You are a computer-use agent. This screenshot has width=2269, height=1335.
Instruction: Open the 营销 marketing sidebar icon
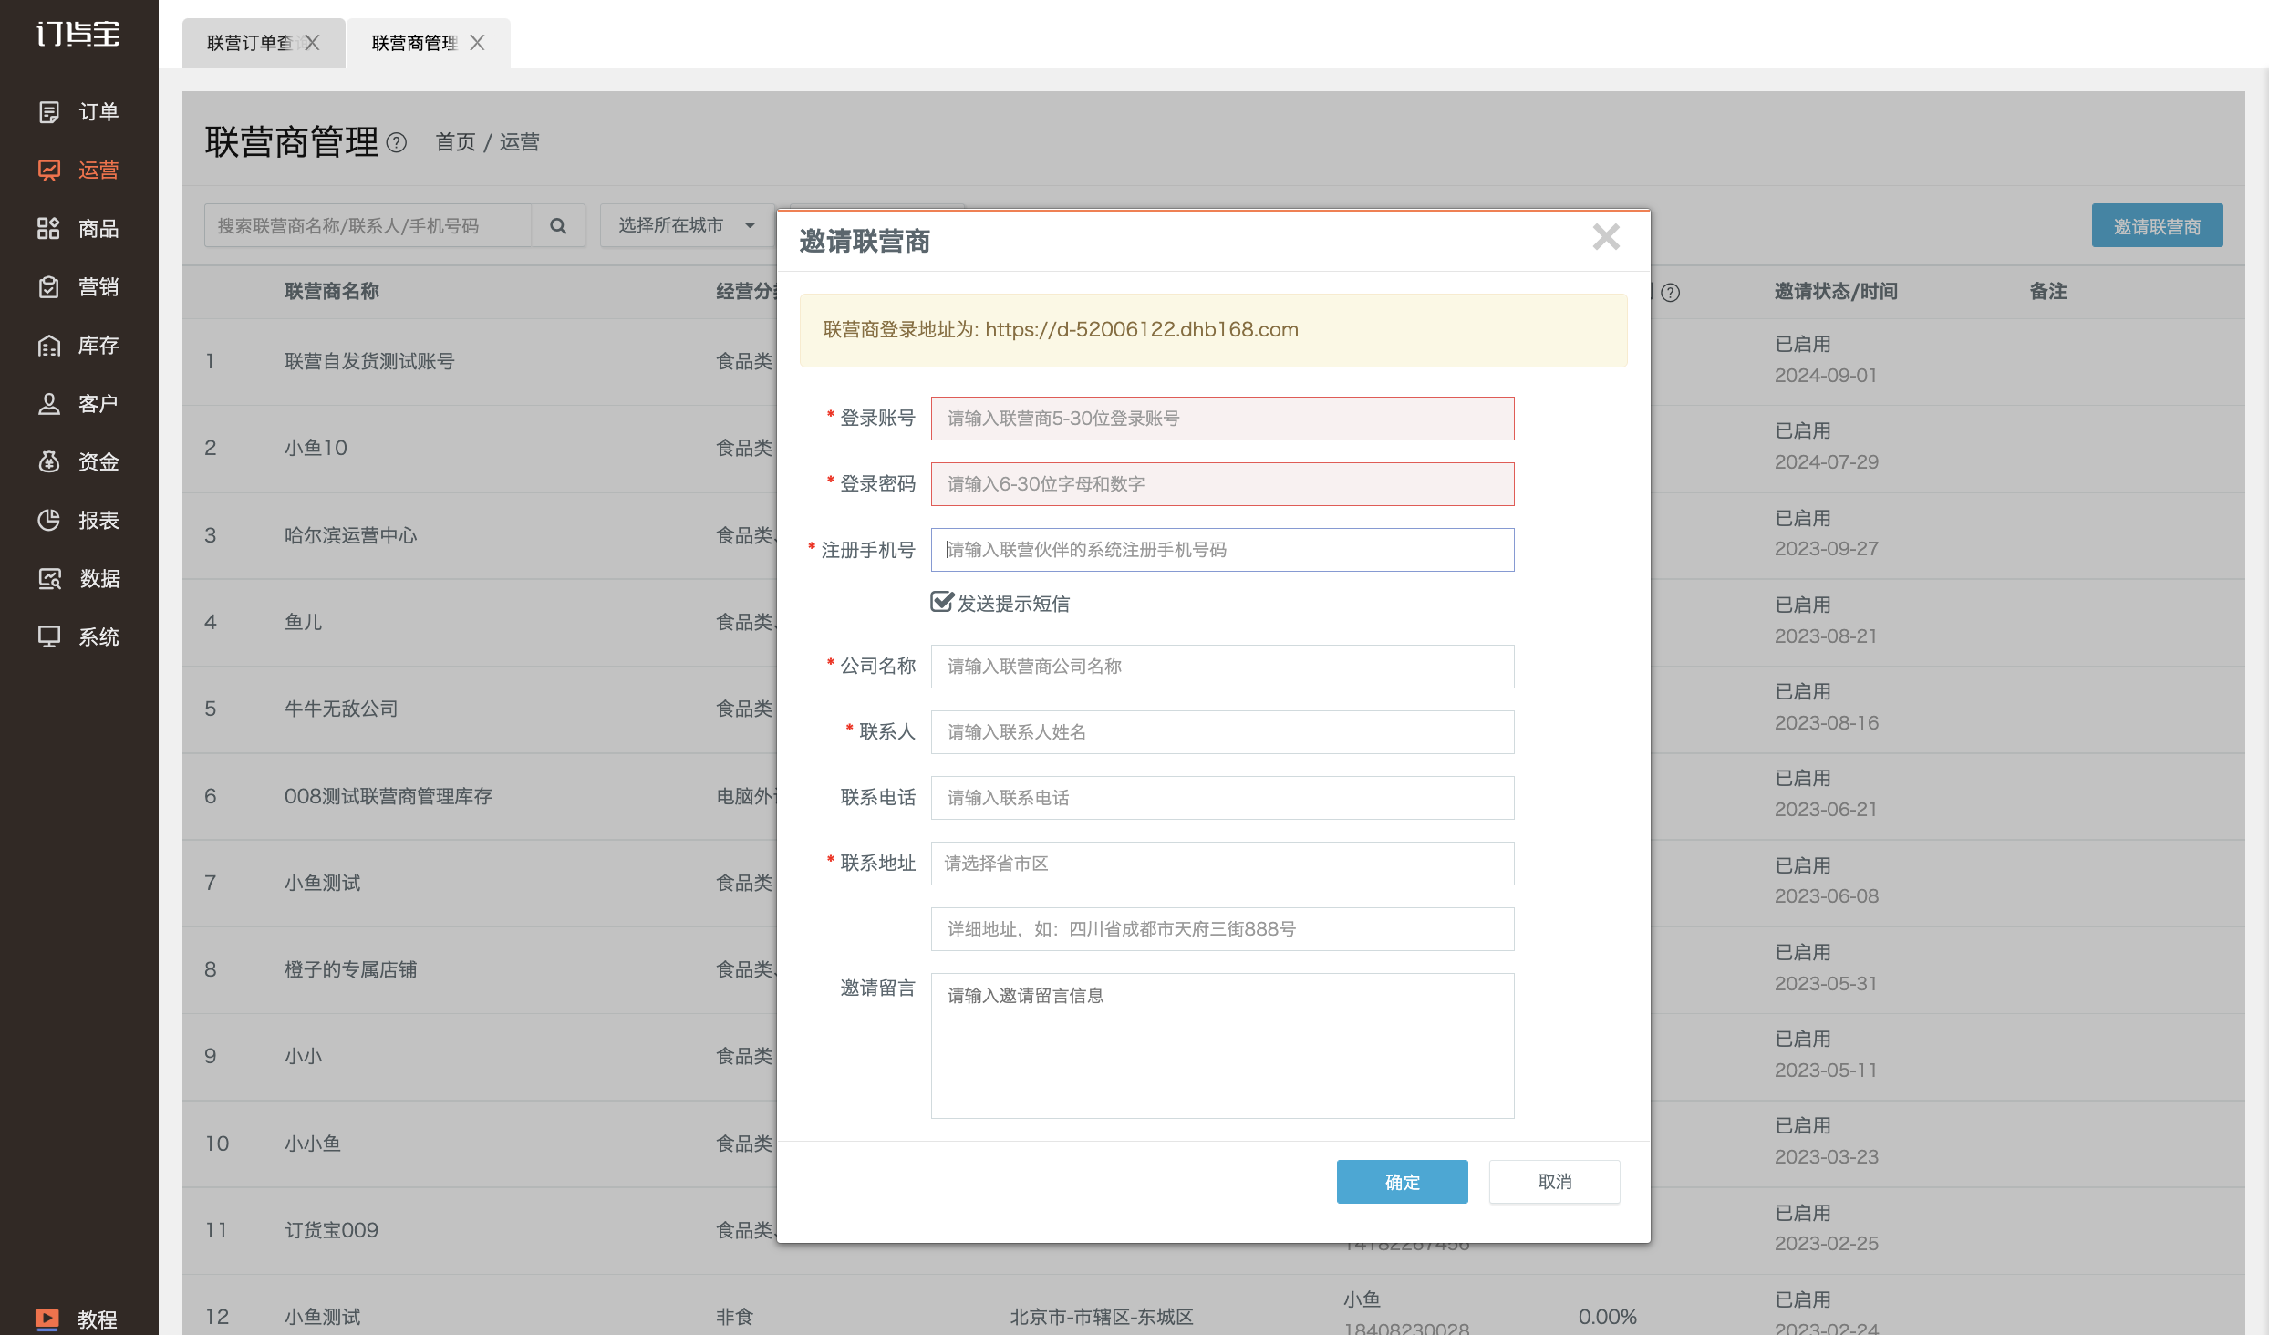click(49, 287)
